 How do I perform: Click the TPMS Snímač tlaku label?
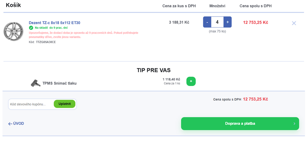59,83
